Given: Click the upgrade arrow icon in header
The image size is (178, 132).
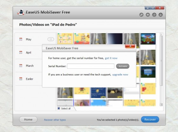Looking at the screenshot, I should (148, 15).
